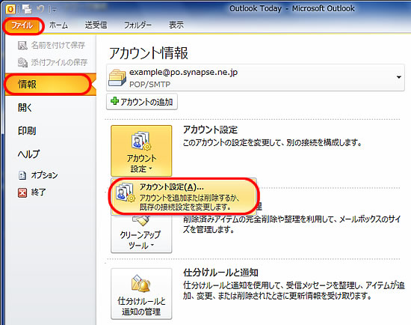
Task: Click the アカウント設定 section heading
Action: pyautogui.click(x=210, y=130)
